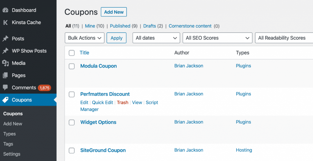Screen dimensions: 313x161
Task: Click the Types column header
Action: [242, 53]
